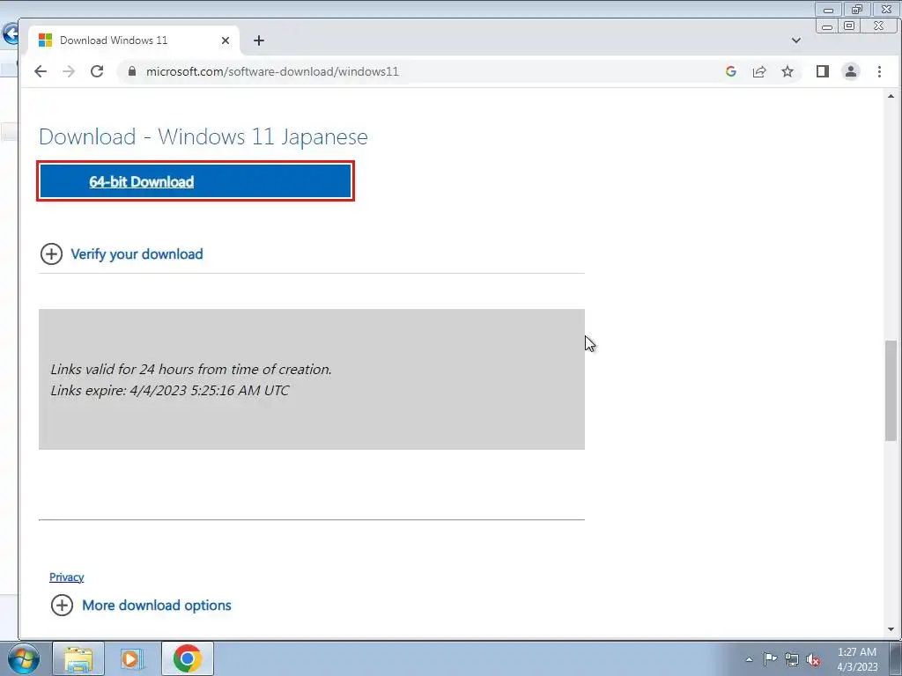Expand More download options

click(157, 606)
